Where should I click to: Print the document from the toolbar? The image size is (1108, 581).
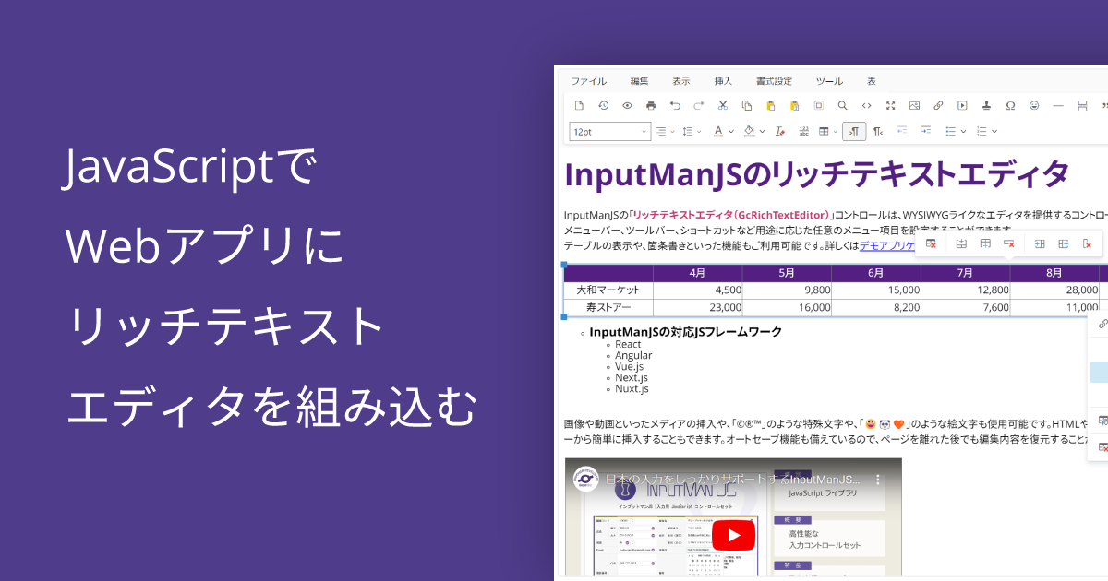tap(651, 105)
